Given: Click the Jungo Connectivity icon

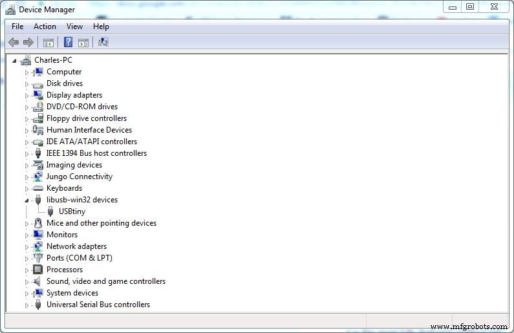Looking at the screenshot, I should click(x=38, y=177).
